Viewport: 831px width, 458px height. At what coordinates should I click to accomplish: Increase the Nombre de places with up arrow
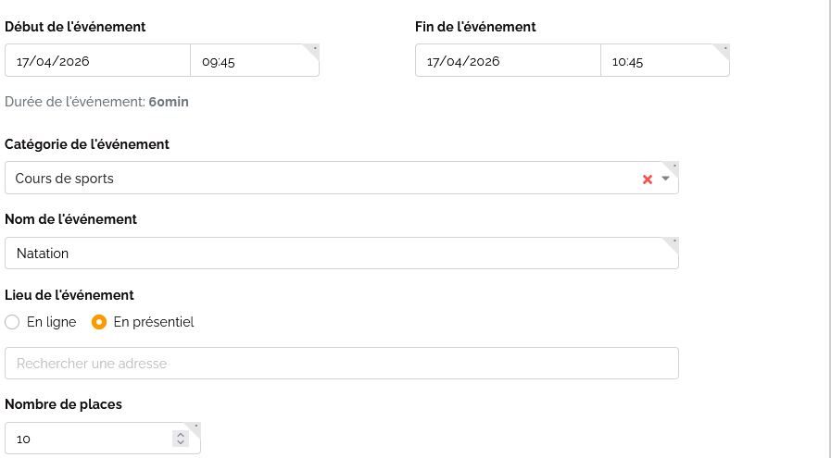[x=180, y=434]
